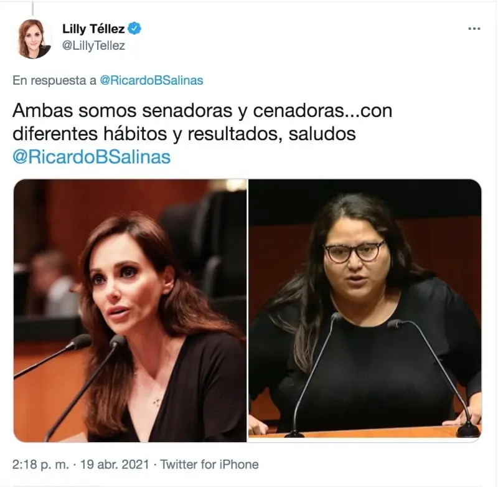Open the Twitter for iPhone source link
The width and height of the screenshot is (498, 487).
(x=209, y=465)
